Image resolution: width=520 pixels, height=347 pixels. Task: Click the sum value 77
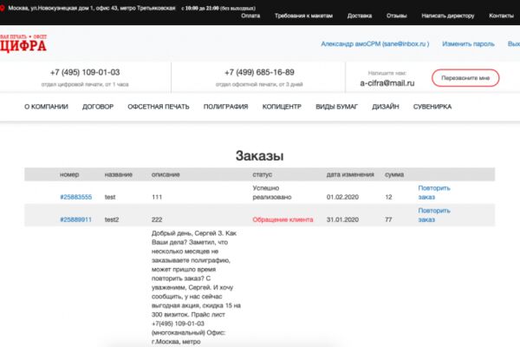coord(388,219)
